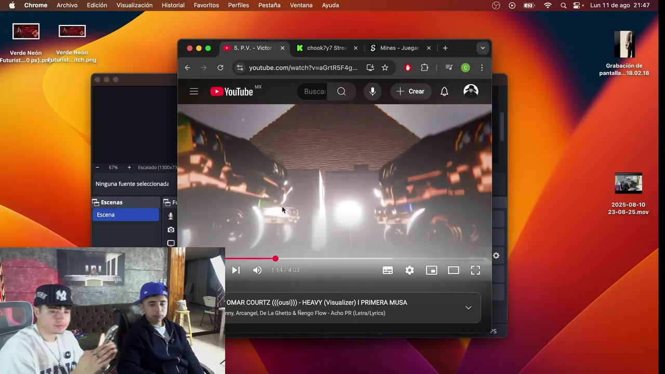This screenshot has height=374, width=665.
Task: Open the Extensions puzzle icon
Action: [x=424, y=68]
